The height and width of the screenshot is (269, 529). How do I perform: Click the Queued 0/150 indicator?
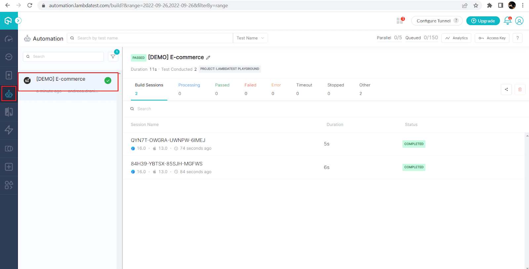(x=422, y=38)
